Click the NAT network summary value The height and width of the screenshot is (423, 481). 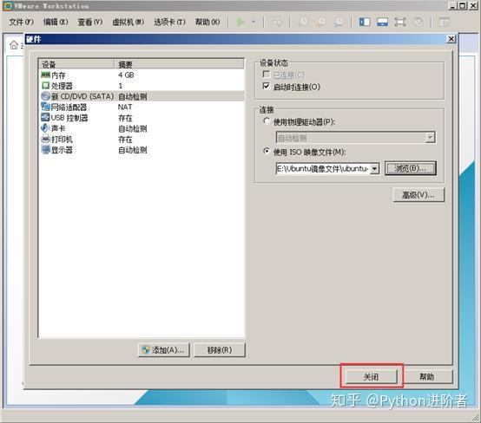pos(125,107)
